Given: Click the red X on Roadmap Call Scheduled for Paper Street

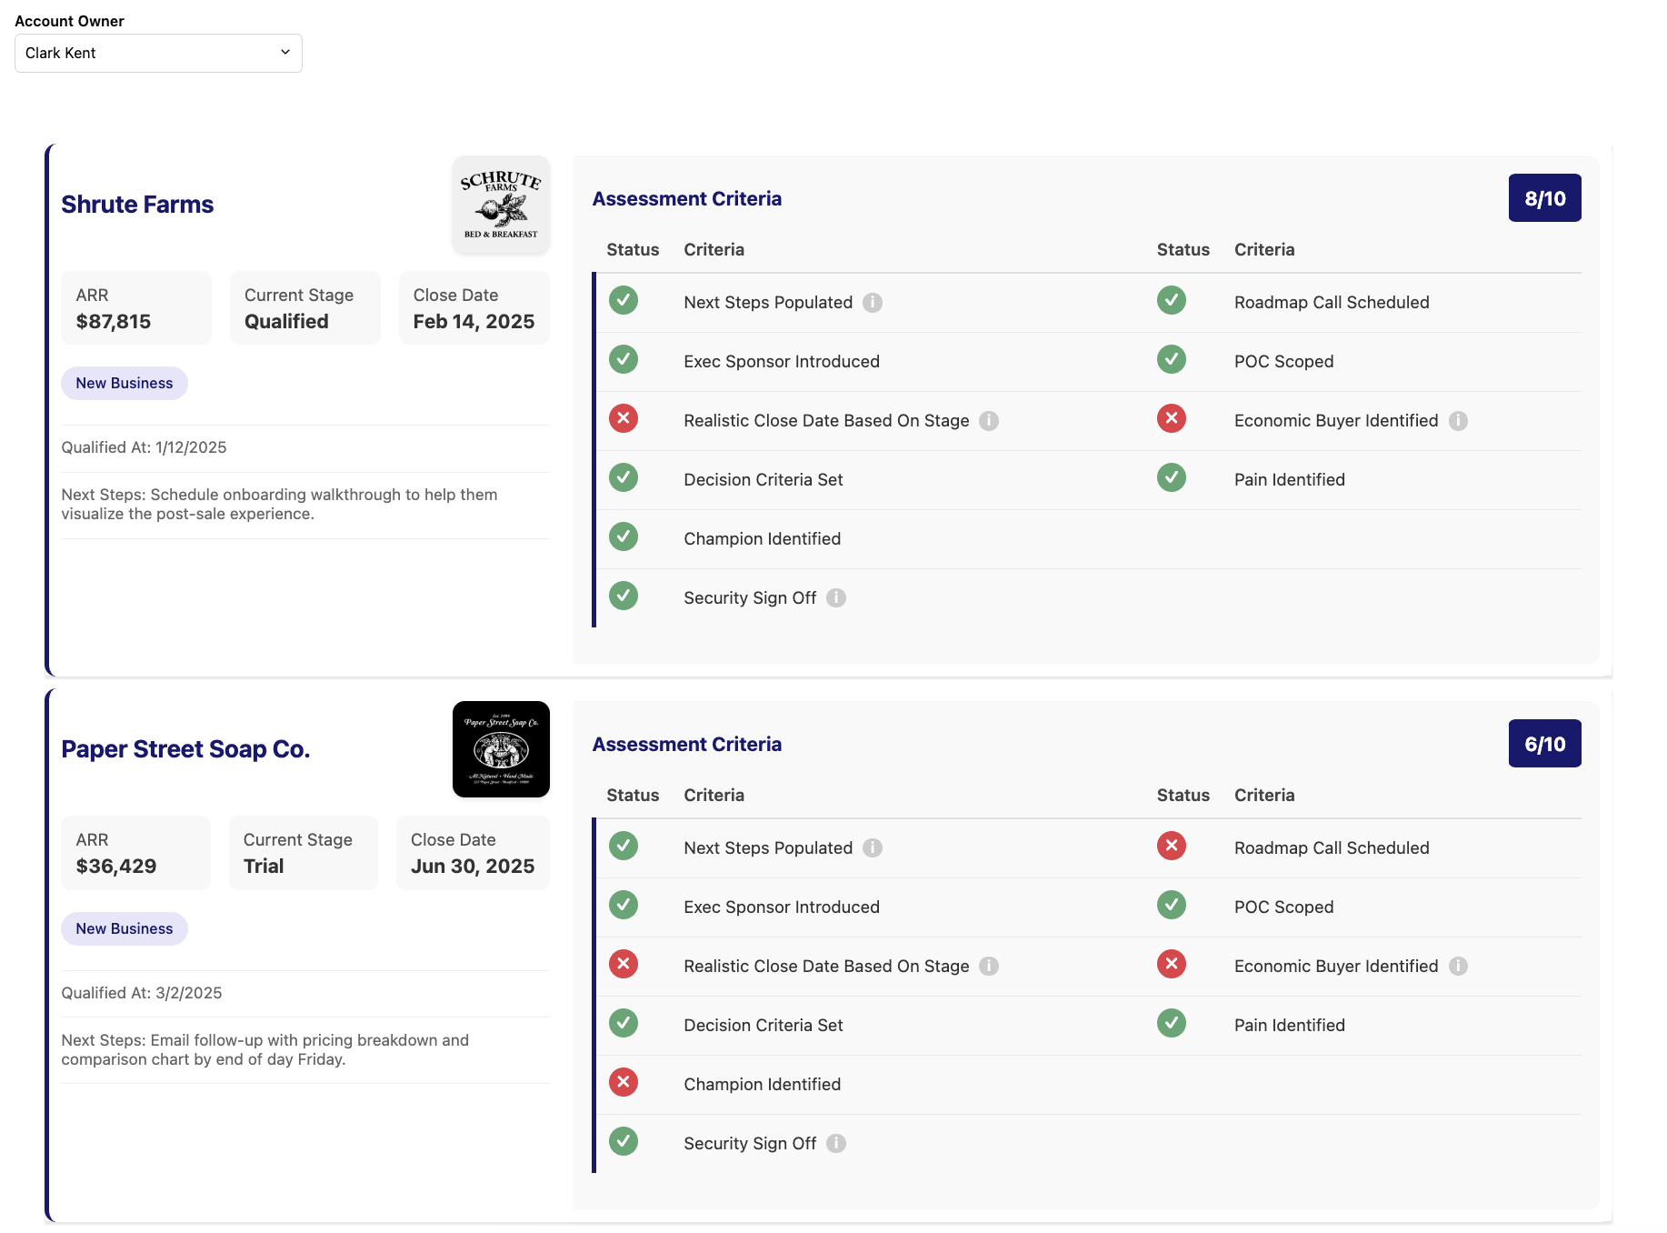Looking at the screenshot, I should click(1172, 846).
